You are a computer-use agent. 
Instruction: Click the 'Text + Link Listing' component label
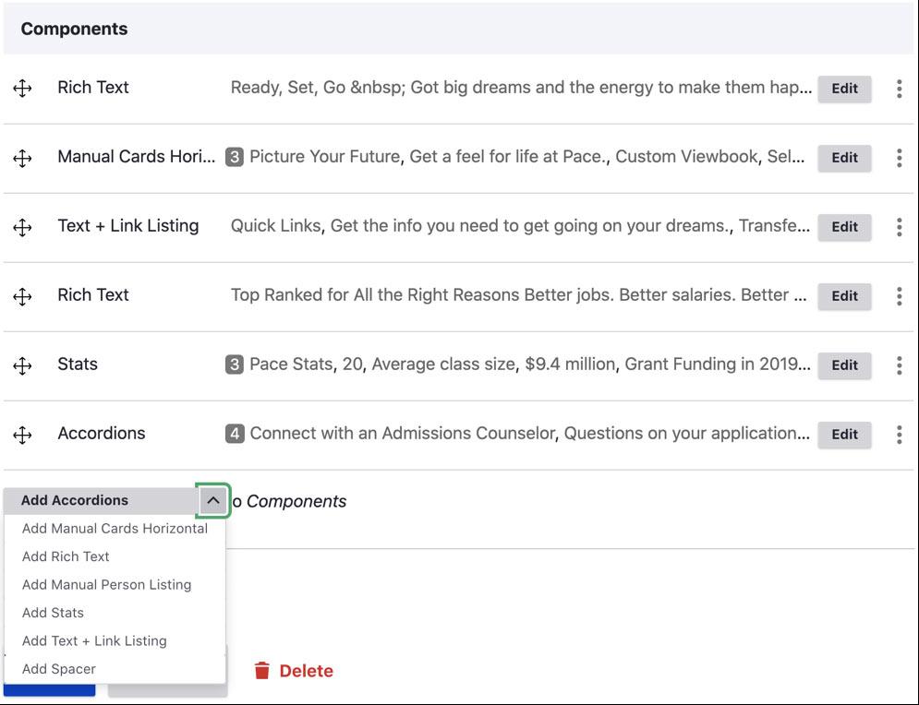point(127,226)
